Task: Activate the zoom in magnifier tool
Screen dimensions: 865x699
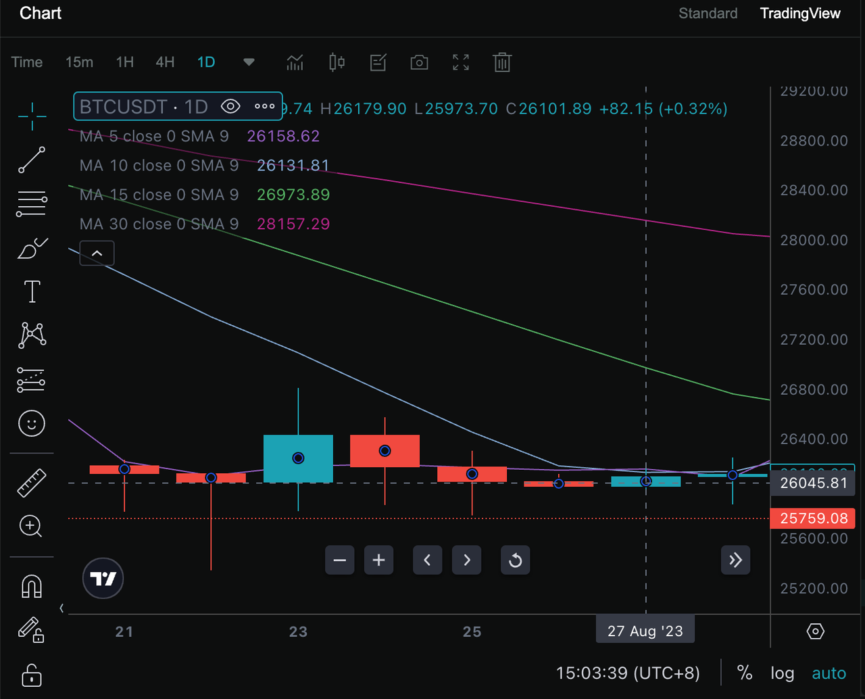Action: (x=32, y=526)
